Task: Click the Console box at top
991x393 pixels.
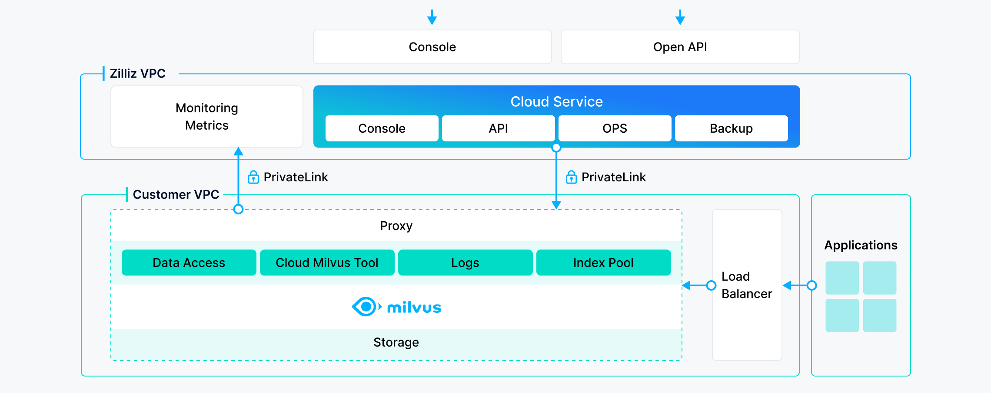Action: (x=432, y=47)
